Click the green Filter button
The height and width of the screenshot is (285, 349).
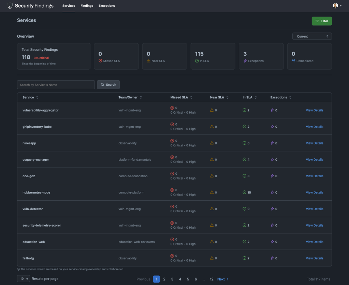pyautogui.click(x=321, y=21)
